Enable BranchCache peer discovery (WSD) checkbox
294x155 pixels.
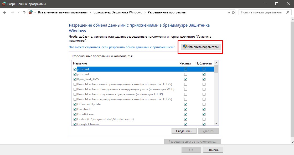click(x=75, y=89)
